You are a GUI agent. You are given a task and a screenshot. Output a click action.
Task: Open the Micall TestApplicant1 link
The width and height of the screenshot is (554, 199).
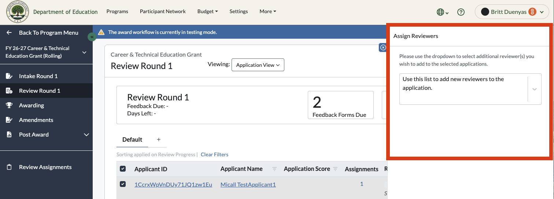[248, 184]
